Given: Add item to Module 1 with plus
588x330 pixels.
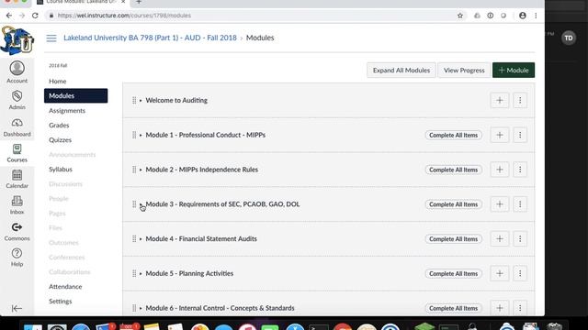Looking at the screenshot, I should pos(500,135).
